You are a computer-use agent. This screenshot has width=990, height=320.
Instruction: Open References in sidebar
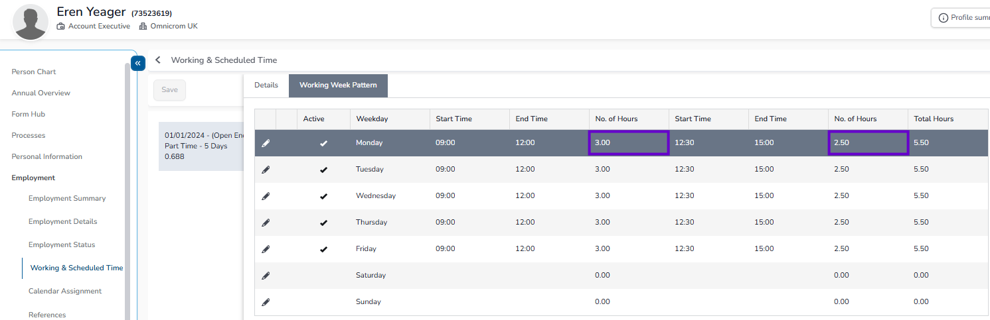point(47,315)
